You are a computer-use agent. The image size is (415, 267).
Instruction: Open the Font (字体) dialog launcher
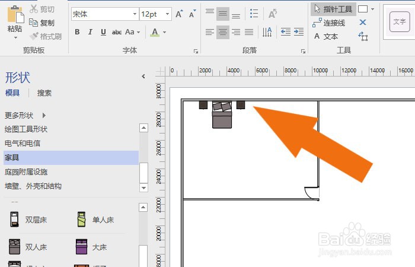click(196, 51)
